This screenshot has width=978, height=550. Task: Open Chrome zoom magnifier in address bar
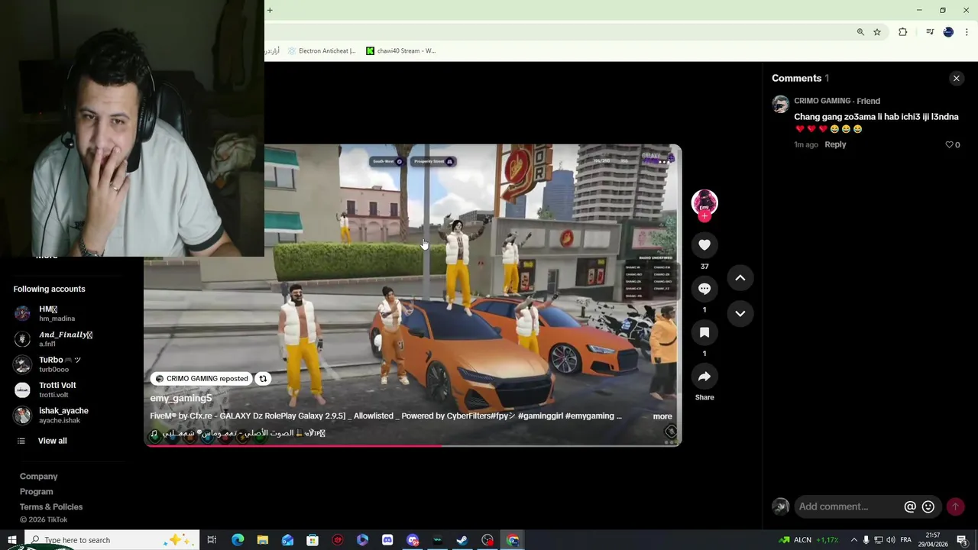point(860,32)
